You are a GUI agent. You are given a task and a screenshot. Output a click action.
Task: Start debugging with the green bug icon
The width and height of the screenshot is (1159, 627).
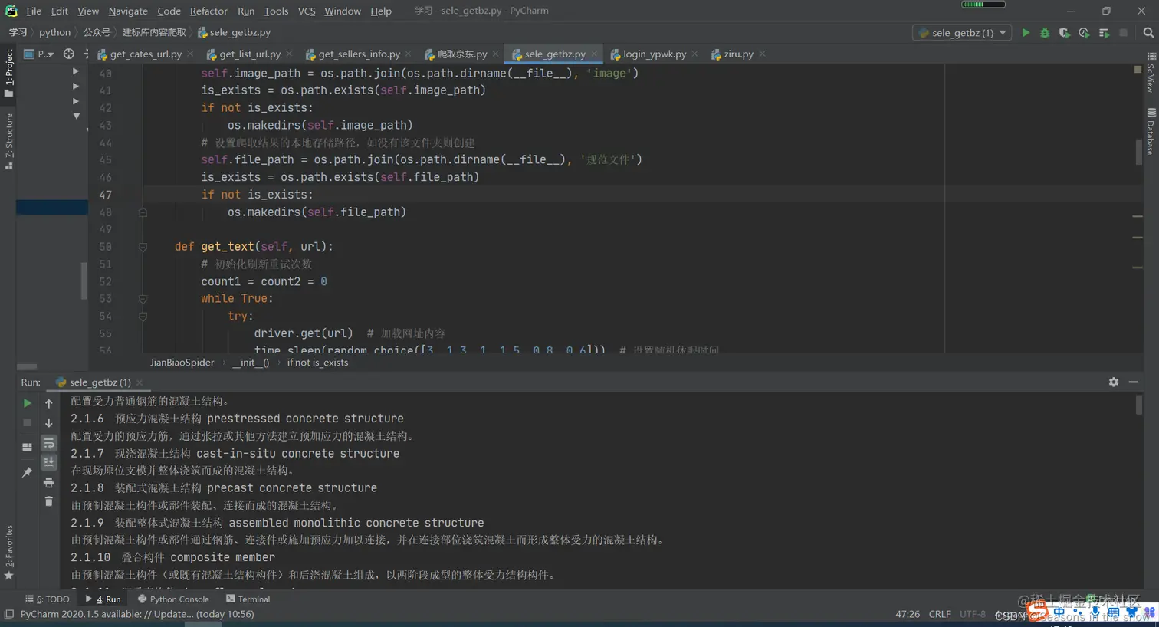1045,33
